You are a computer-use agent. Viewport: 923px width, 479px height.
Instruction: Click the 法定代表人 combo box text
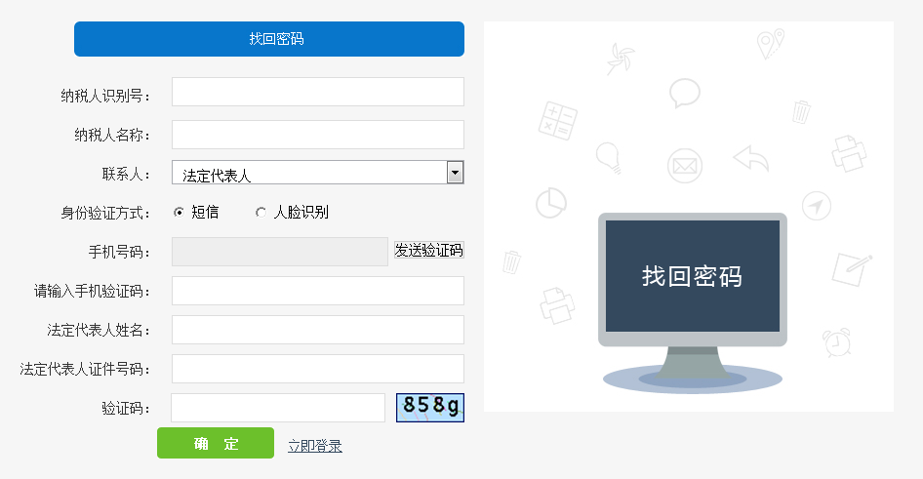(216, 176)
